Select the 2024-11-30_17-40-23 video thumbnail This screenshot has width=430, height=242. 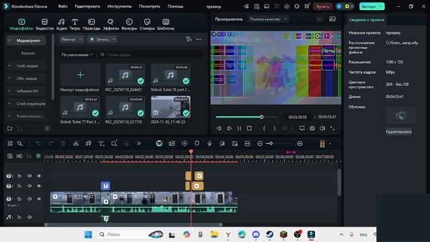(x=171, y=107)
